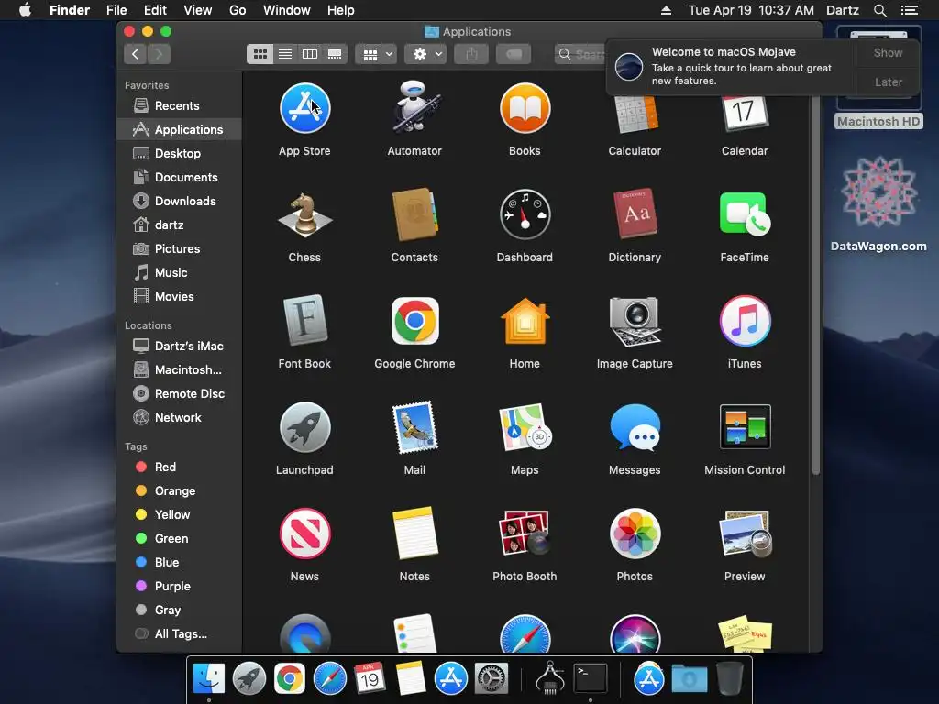Viewport: 939px width, 704px height.
Task: Open the File menu
Action: point(116,10)
